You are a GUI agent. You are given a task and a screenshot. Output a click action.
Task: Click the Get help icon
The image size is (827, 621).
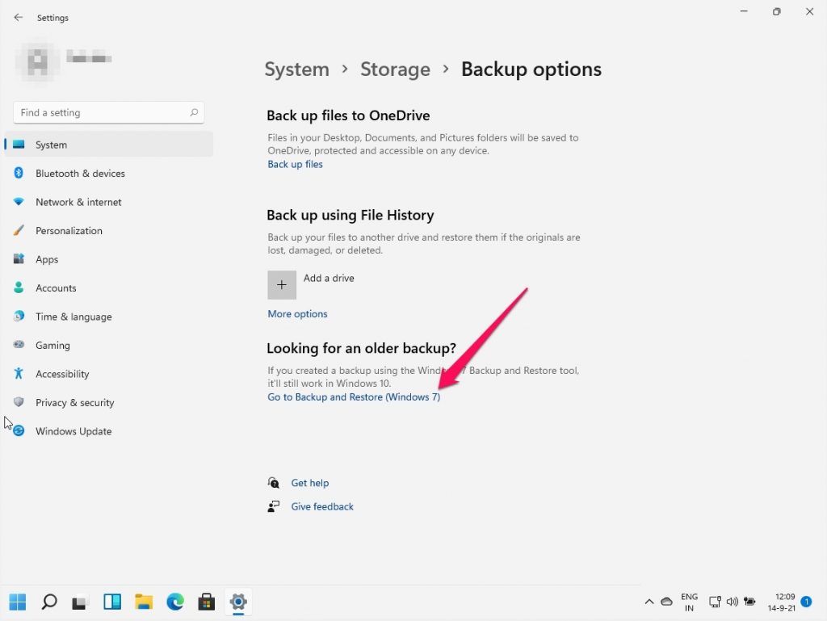click(275, 482)
